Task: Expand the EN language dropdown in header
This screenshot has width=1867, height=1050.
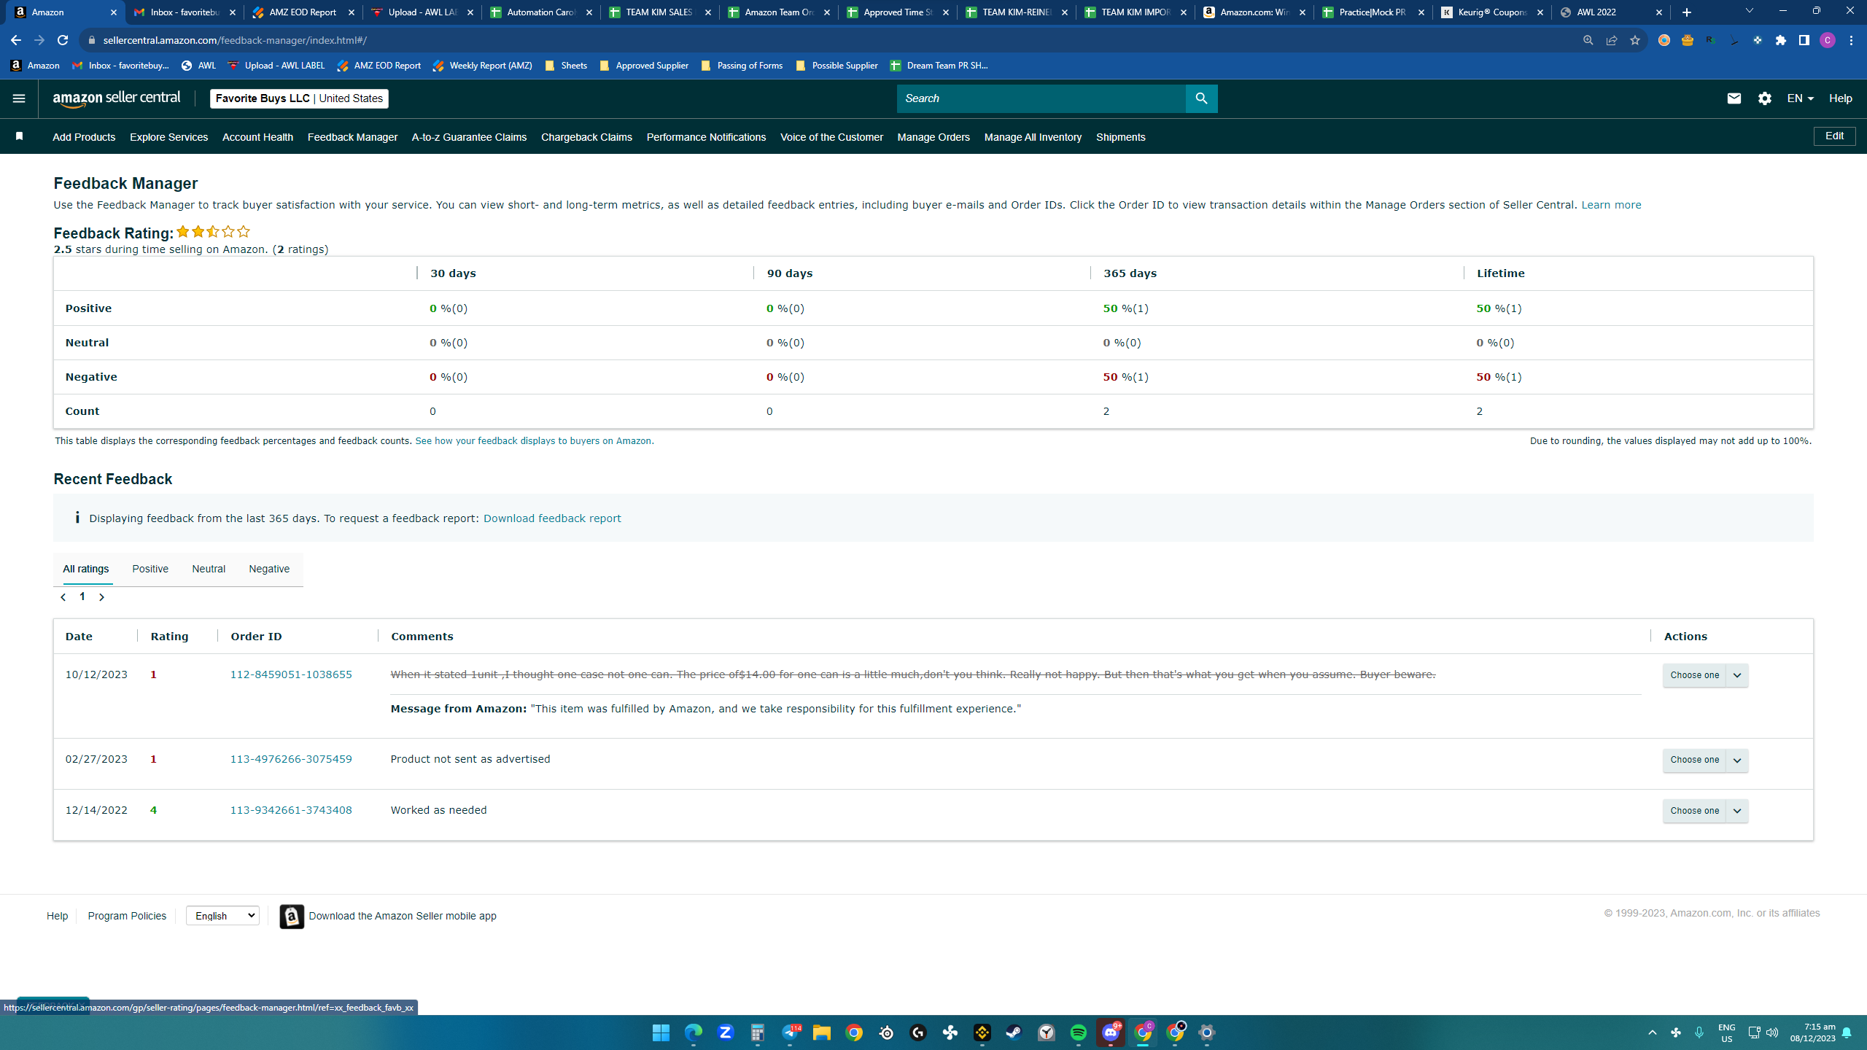Action: (1801, 98)
